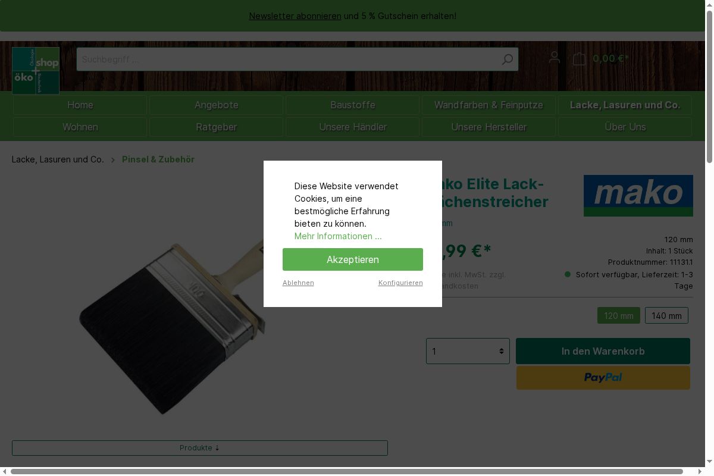Decline cookies via Ablehnen link
The width and height of the screenshot is (714, 476).
[x=298, y=283]
